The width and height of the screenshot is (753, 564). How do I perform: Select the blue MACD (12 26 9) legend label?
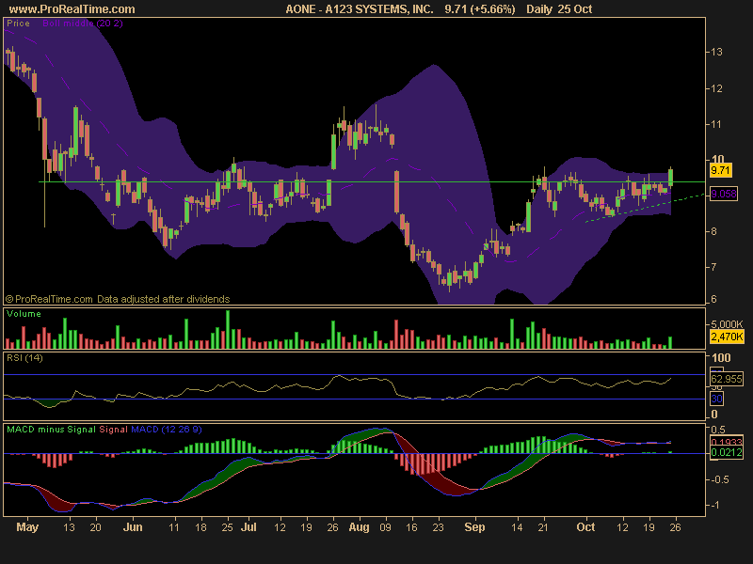[167, 430]
